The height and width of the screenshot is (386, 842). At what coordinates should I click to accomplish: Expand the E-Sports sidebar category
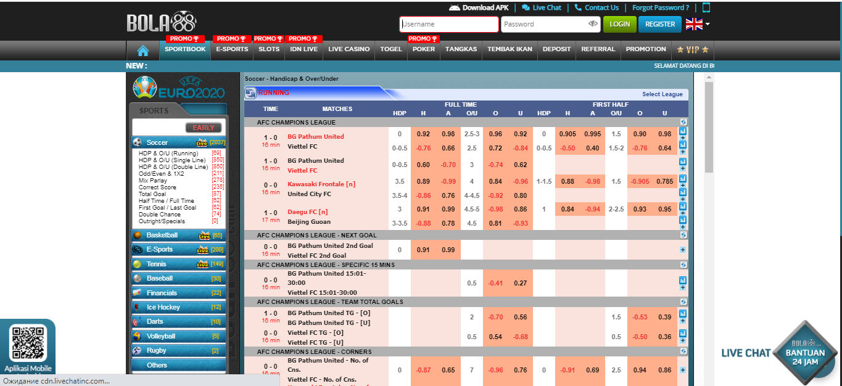[x=179, y=249]
